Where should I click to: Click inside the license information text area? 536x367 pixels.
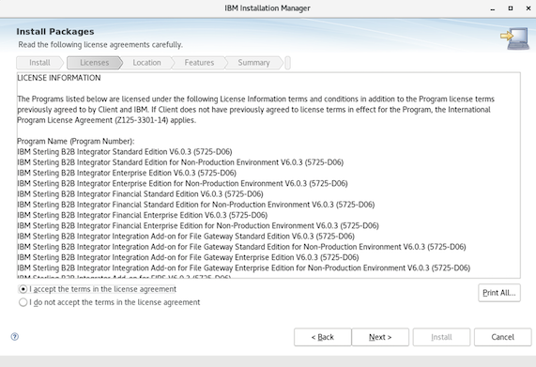pos(268,175)
